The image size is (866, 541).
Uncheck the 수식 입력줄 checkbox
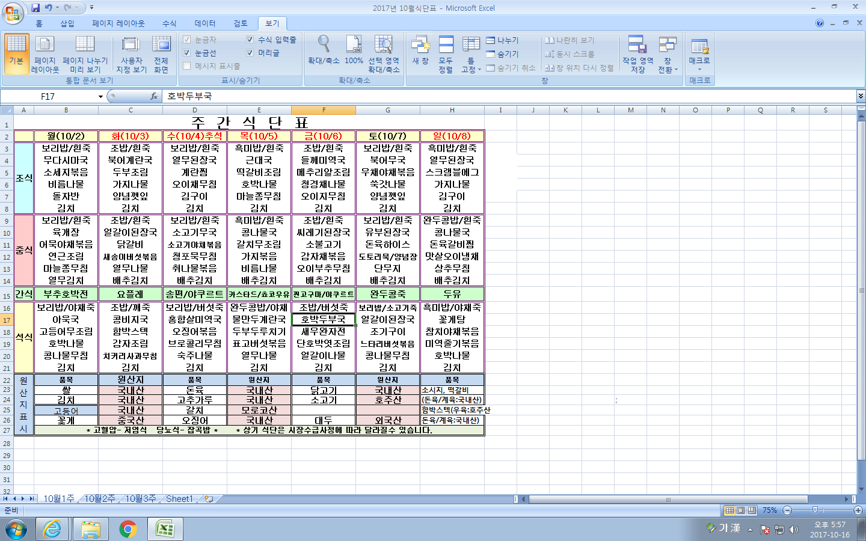click(250, 40)
